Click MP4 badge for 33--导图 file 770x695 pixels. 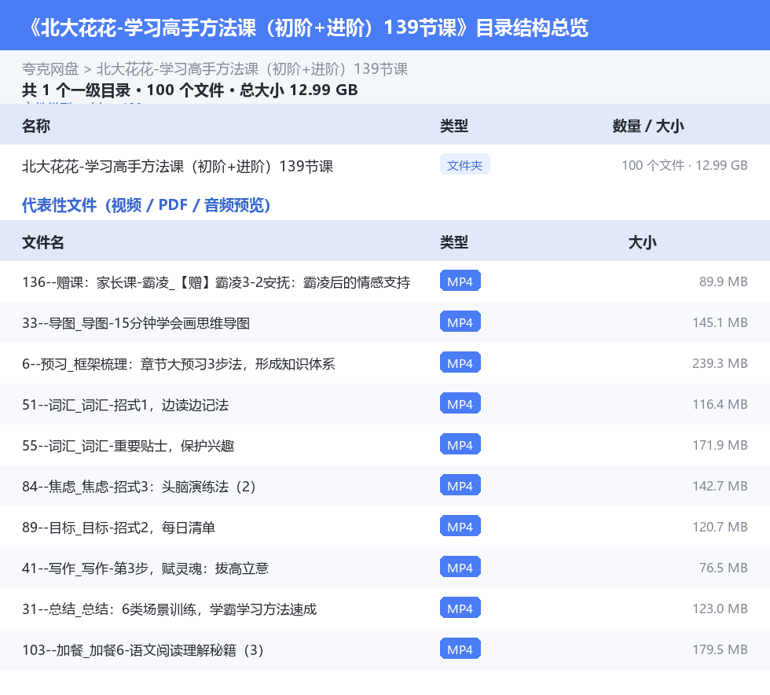(460, 322)
